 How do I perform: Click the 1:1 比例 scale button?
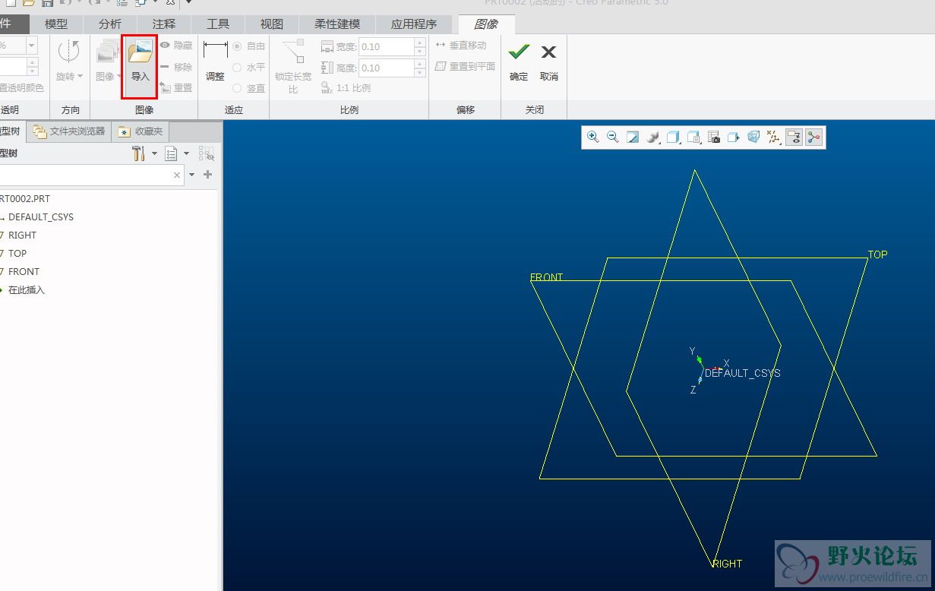[346, 88]
